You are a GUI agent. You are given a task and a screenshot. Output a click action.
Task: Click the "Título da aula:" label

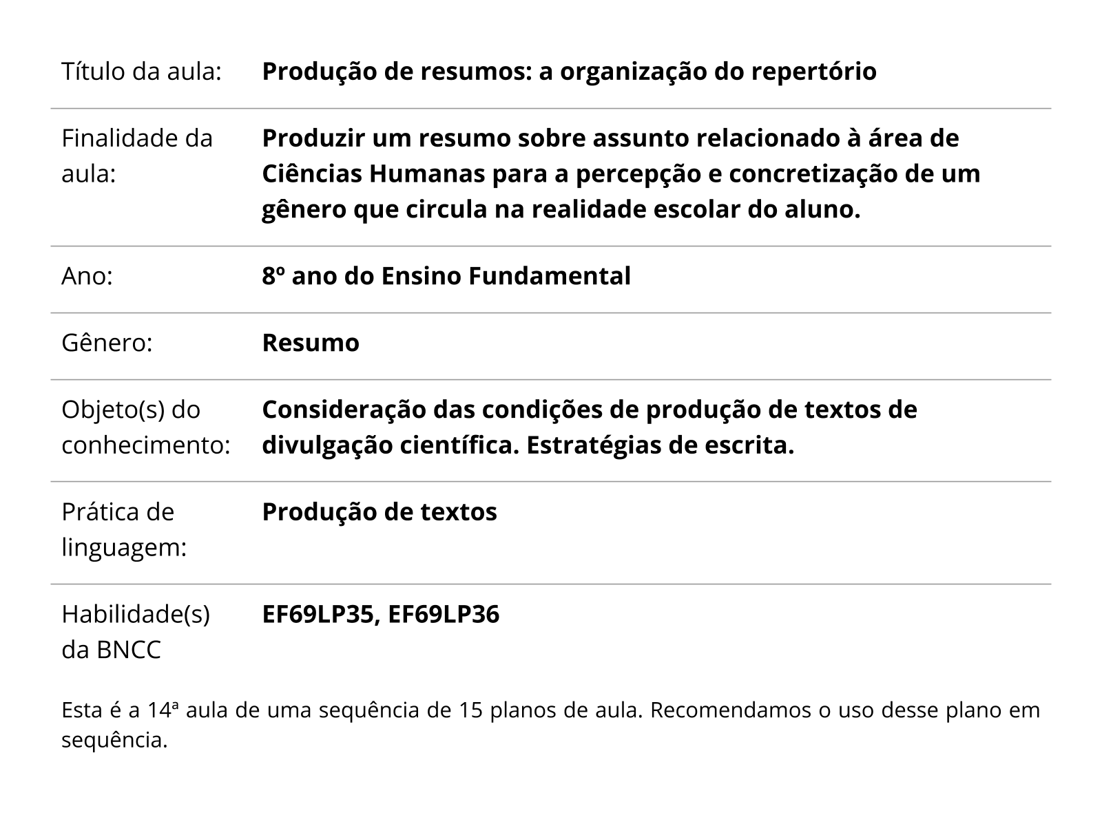(141, 72)
